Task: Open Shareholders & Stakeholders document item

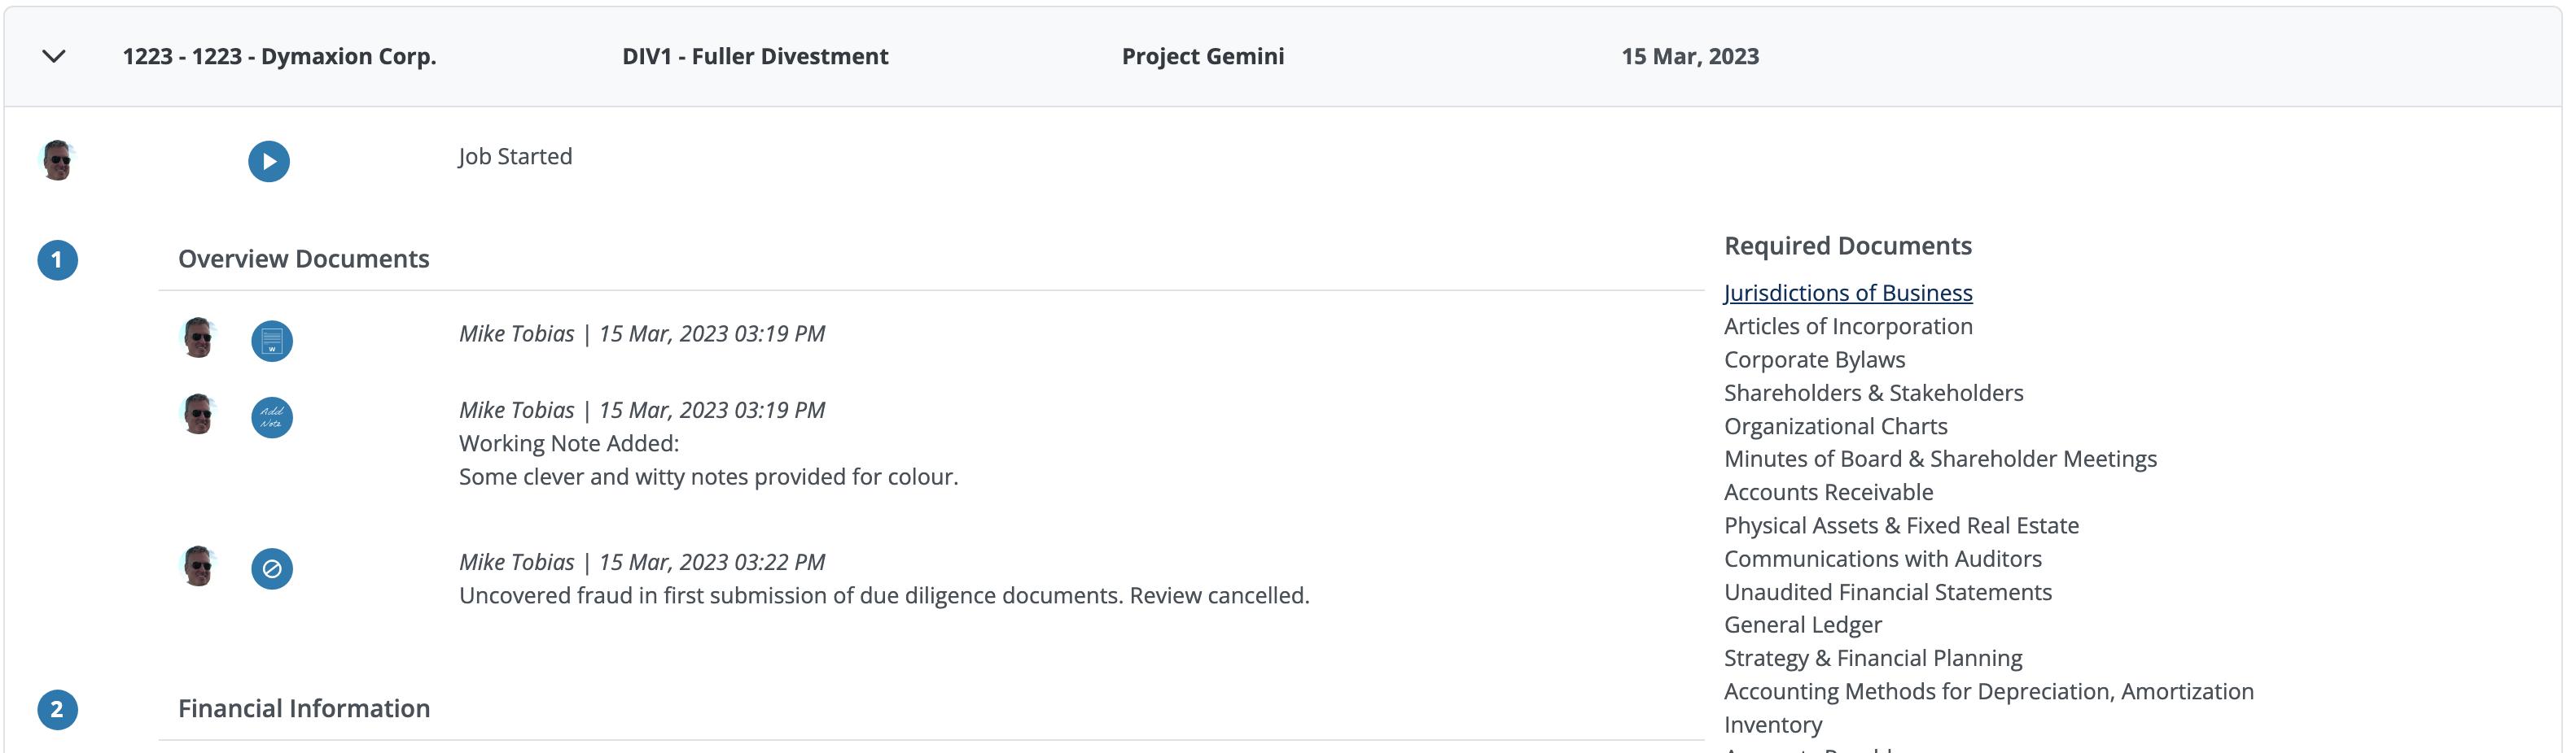Action: point(1873,393)
